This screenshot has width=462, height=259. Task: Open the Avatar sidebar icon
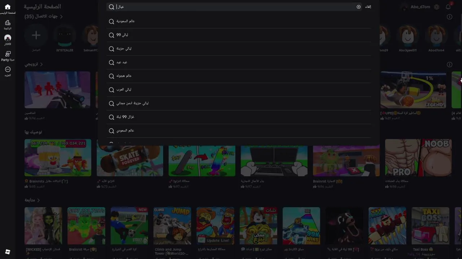[8, 38]
